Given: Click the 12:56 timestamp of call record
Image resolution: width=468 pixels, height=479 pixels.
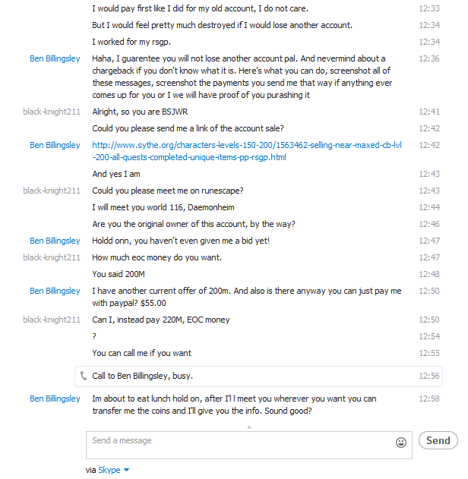Looking at the screenshot, I should 429,376.
